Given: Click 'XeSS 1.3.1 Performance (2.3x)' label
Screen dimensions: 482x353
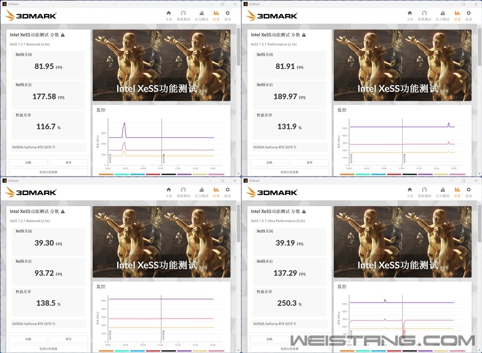Looking at the screenshot, I should [x=274, y=44].
